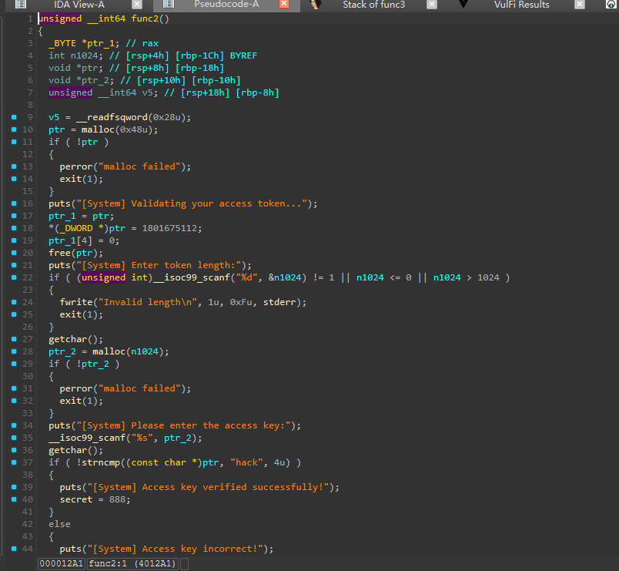Click the free call on line 20
This screenshot has width=619, height=571.
59,253
